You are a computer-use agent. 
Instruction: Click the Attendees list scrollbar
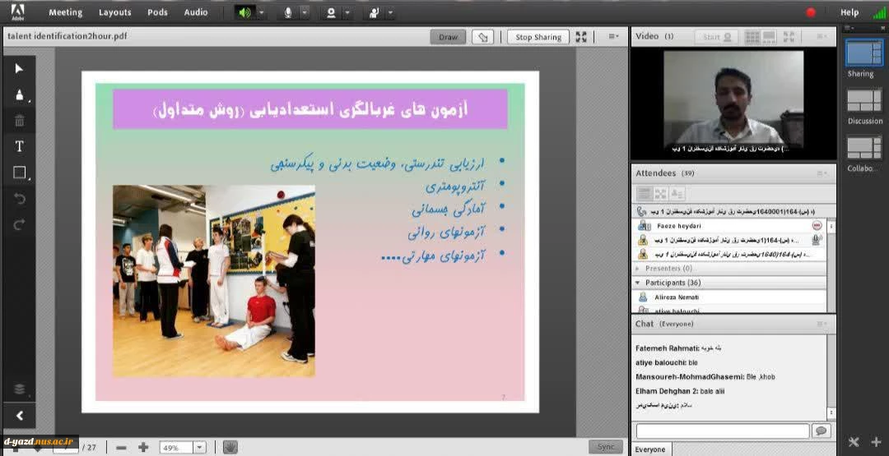[831, 266]
